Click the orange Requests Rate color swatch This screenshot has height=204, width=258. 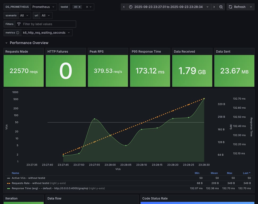(9, 183)
